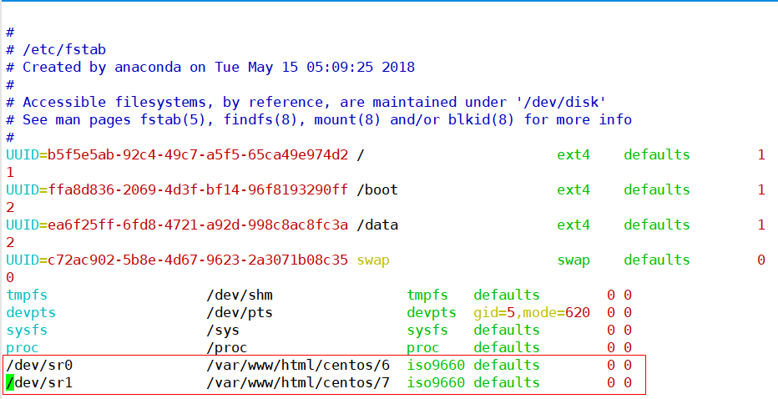778x399 pixels.
Task: Click the '/data' mount point
Action: 377,225
